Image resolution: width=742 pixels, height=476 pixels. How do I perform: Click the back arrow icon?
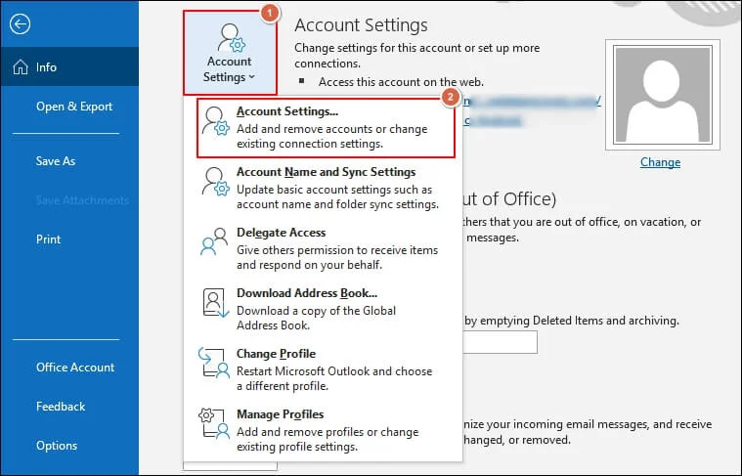pos(20,24)
